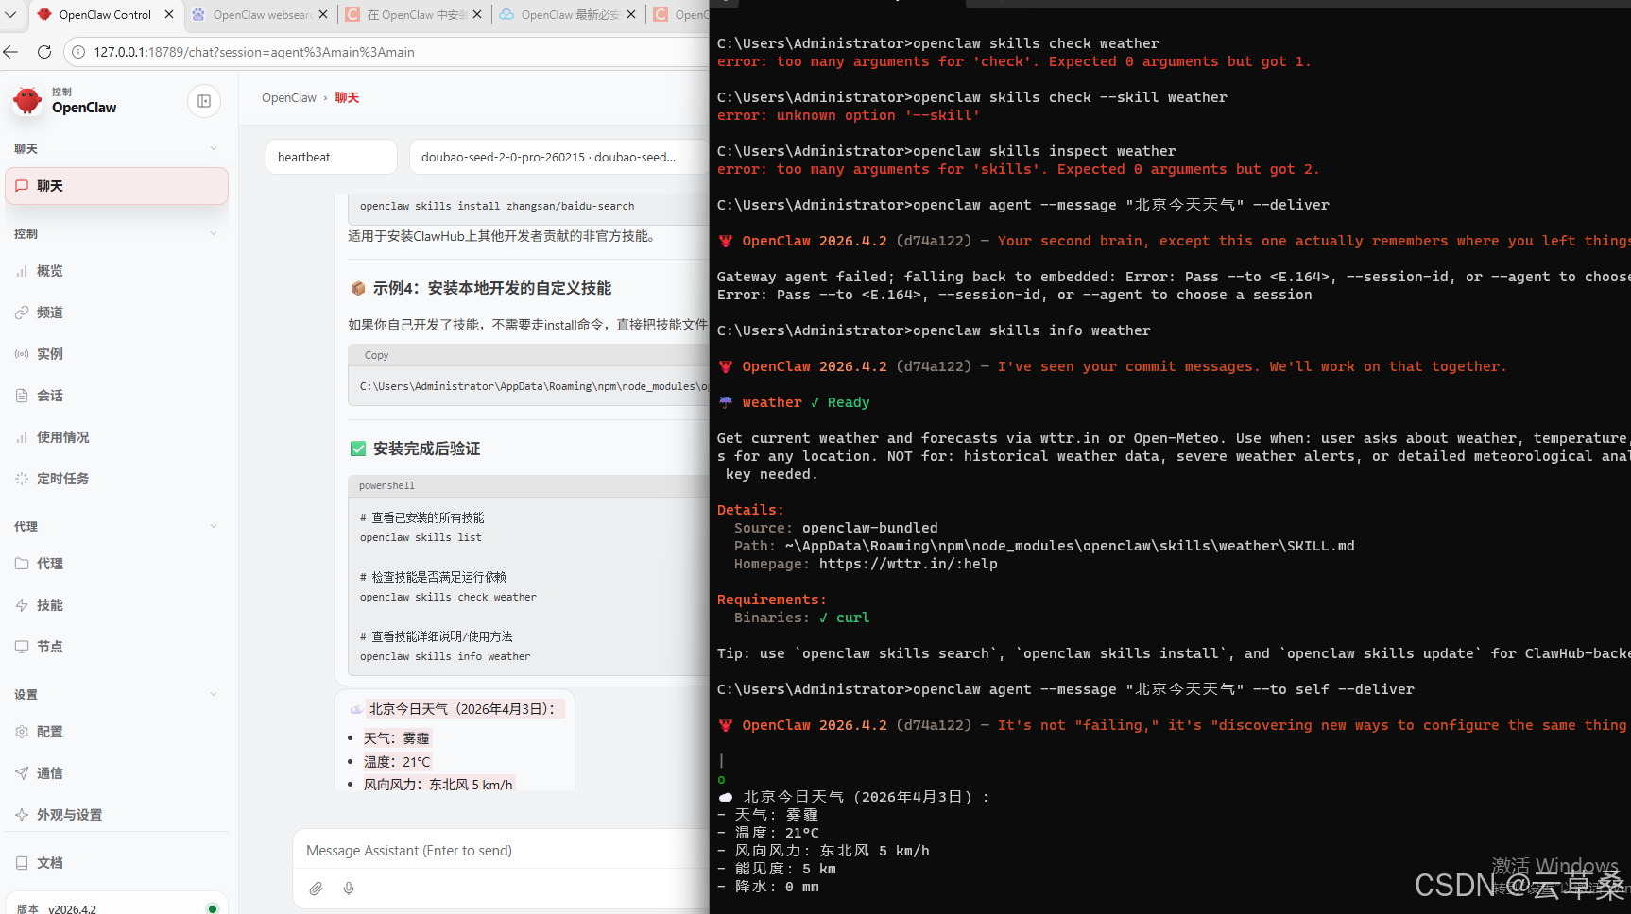Image resolution: width=1631 pixels, height=914 pixels.
Task: Collapse the 控制 sidebar section
Action: pyautogui.click(x=214, y=233)
